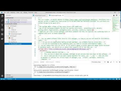Screen dimensions: 121x91
Task: Select the second nuspec editor tab
Action: click(x=56, y=15)
